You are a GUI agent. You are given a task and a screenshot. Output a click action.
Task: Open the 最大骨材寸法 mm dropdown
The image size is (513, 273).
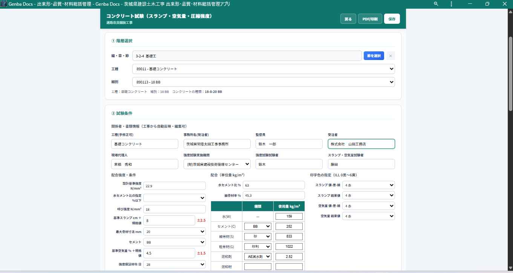pos(175,231)
